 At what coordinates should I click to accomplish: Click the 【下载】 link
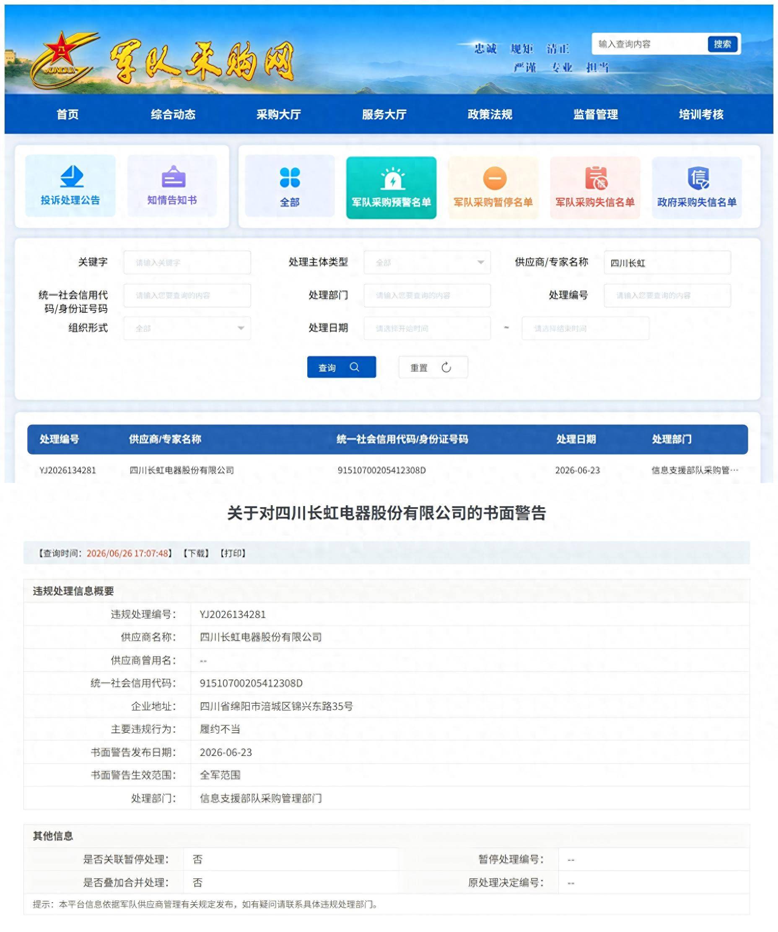pos(196,553)
